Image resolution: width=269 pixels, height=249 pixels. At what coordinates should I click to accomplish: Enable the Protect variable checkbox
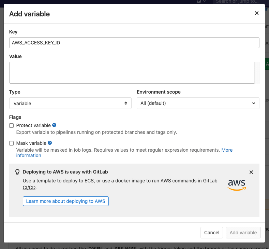pos(12,126)
